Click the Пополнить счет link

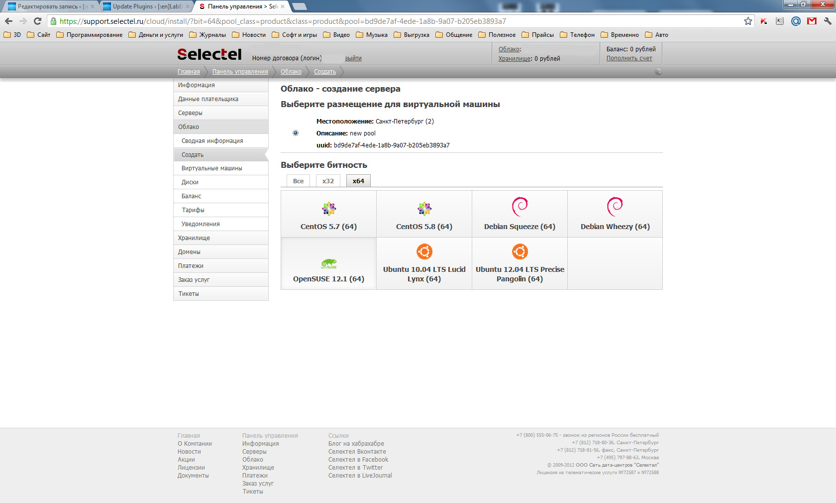(x=629, y=58)
